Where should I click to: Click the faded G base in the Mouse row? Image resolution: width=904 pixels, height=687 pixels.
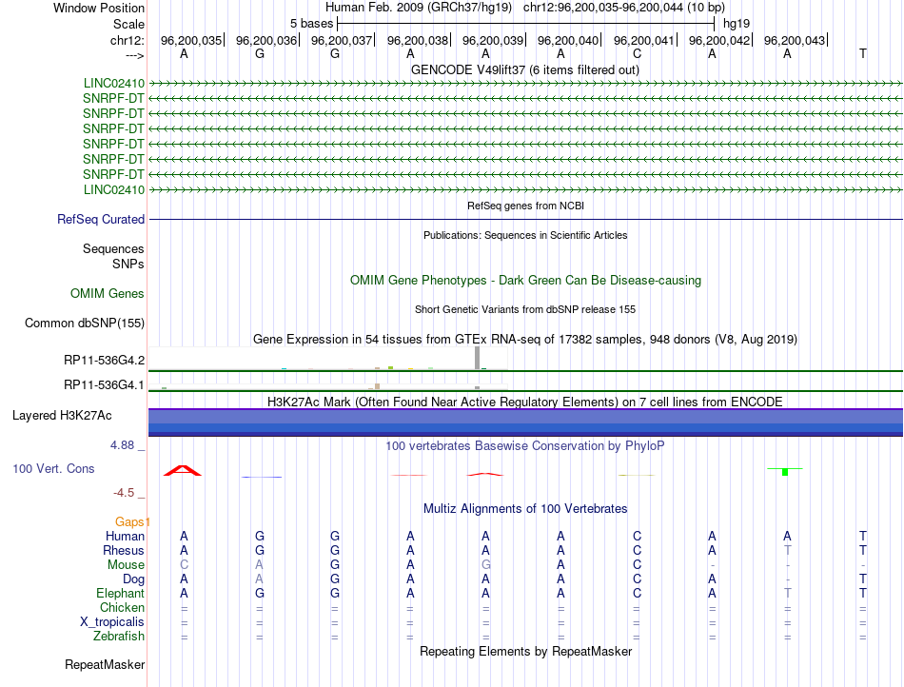(486, 565)
